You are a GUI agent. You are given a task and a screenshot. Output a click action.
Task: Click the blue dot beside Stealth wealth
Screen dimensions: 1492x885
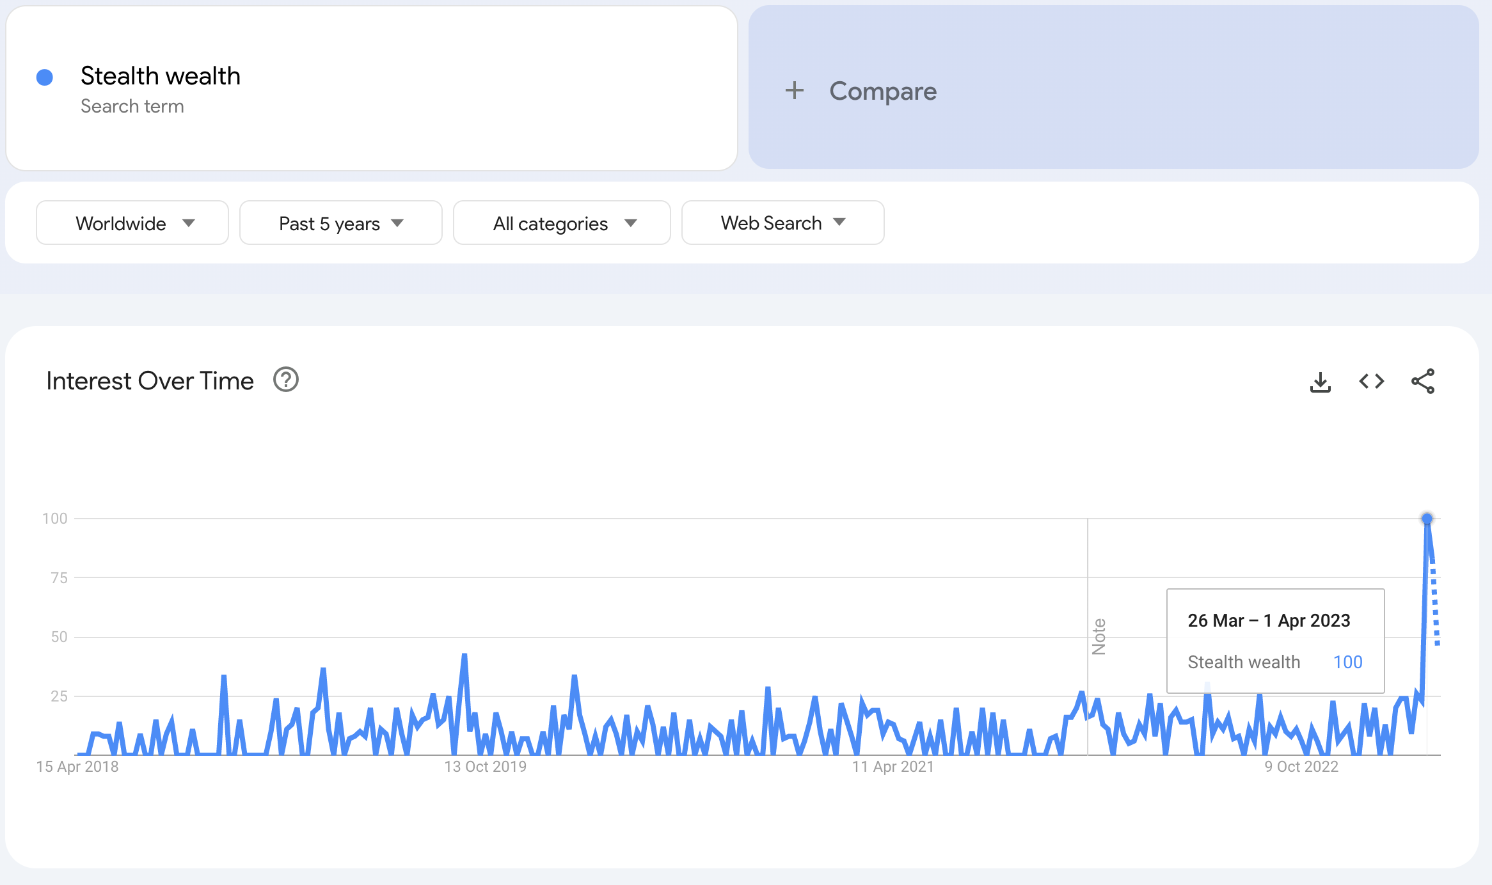tap(45, 77)
